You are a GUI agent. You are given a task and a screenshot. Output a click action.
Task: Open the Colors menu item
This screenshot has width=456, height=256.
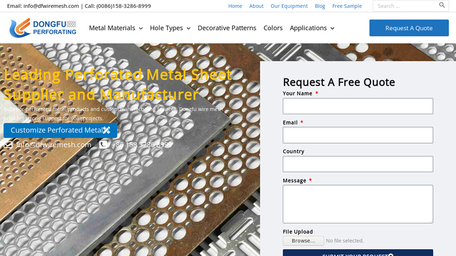[273, 28]
